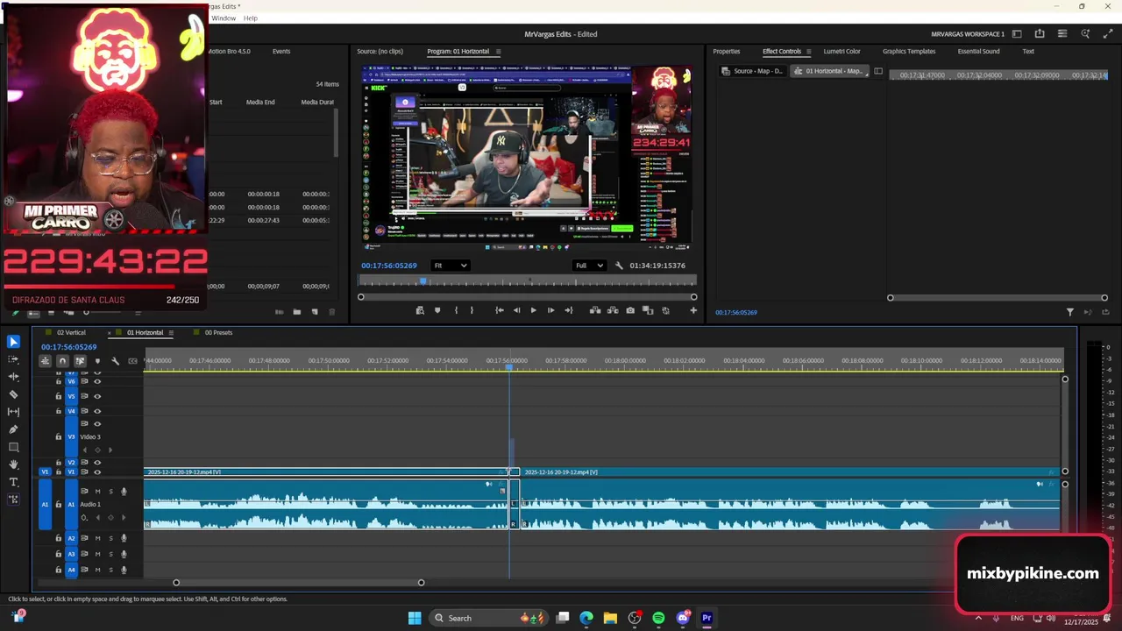Image resolution: width=1122 pixels, height=631 pixels.
Task: Step forward one frame
Action: click(550, 310)
